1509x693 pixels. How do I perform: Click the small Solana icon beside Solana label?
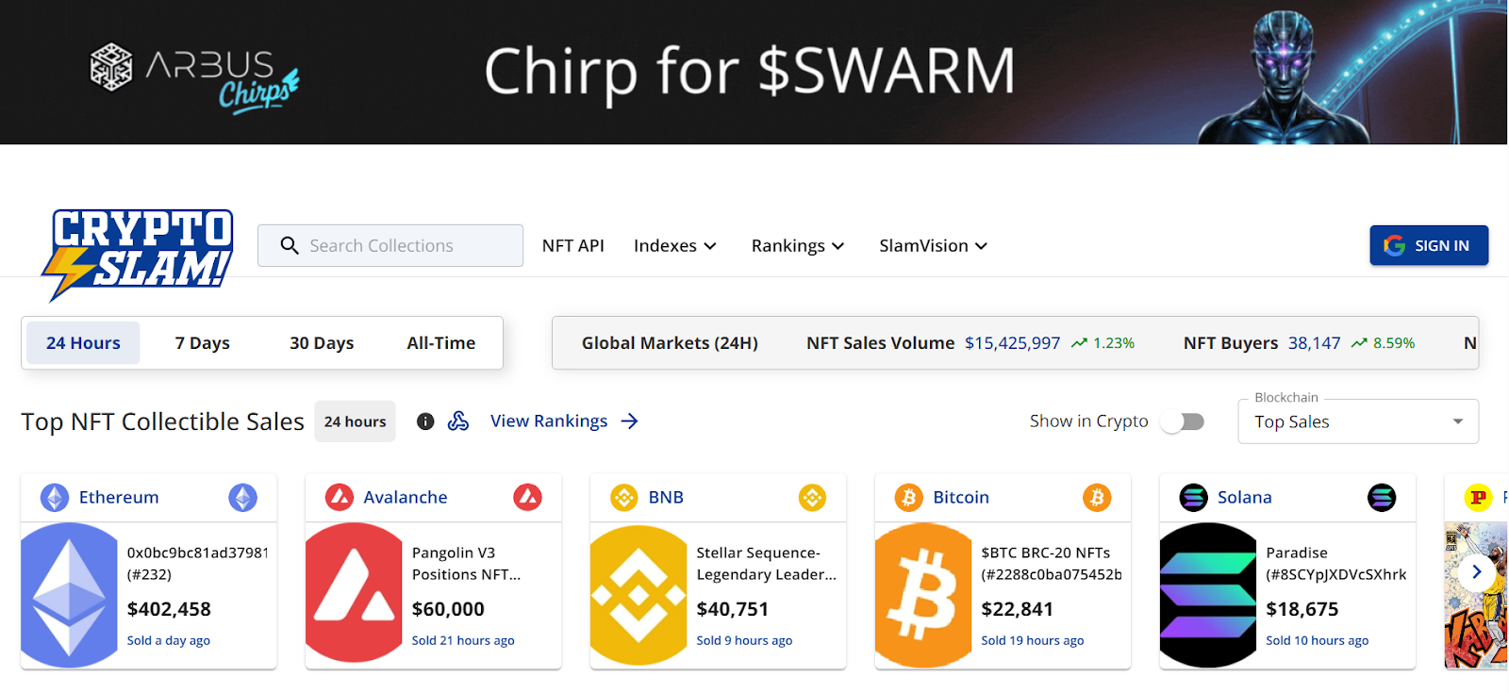click(1194, 498)
